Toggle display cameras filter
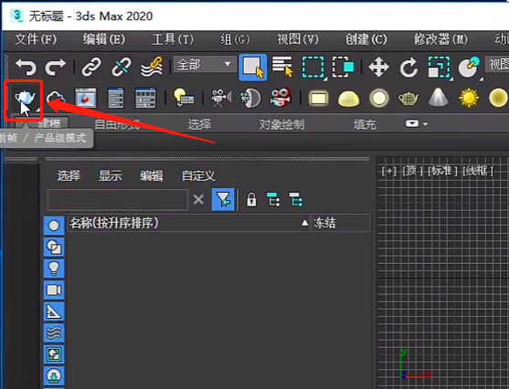Image resolution: width=509 pixels, height=389 pixels. 54,289
